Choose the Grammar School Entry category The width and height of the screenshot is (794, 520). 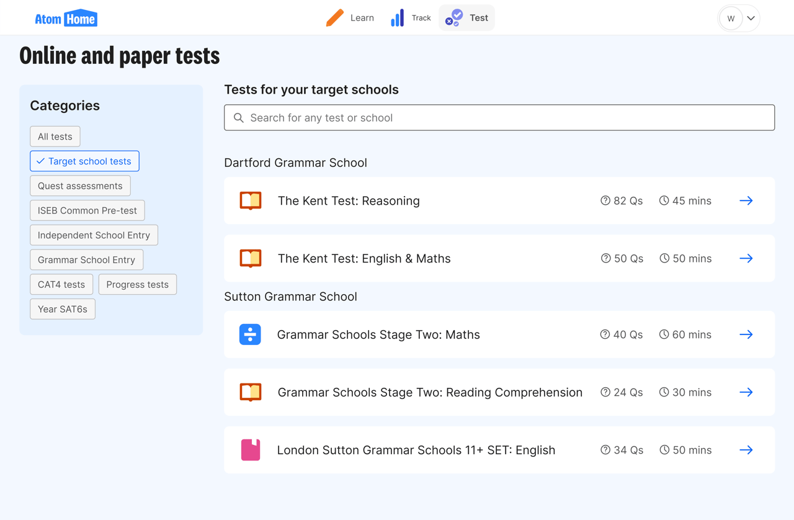click(86, 260)
